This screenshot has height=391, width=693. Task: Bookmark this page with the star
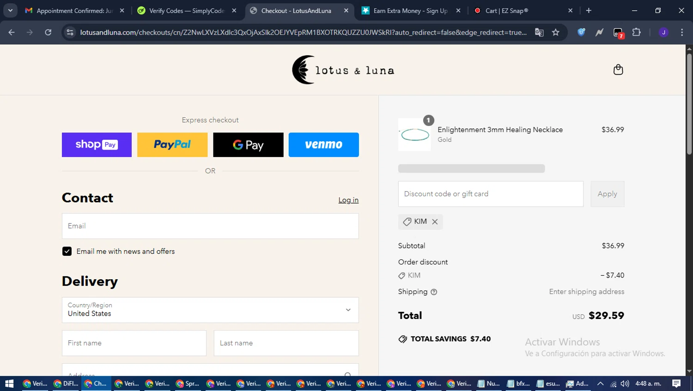coord(556,32)
